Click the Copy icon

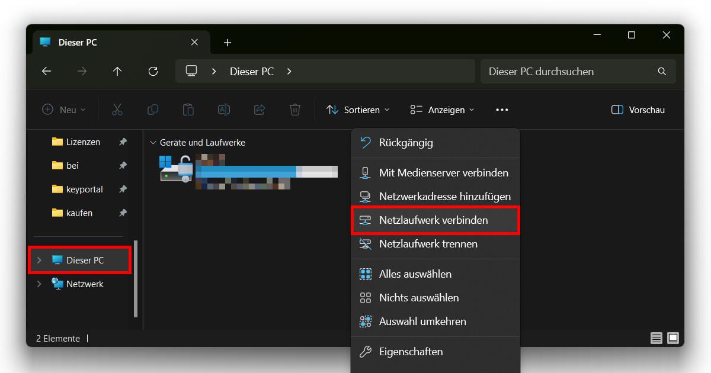[x=152, y=109]
